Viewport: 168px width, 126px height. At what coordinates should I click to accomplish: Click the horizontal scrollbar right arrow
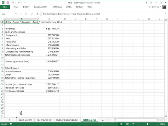pos(163,120)
